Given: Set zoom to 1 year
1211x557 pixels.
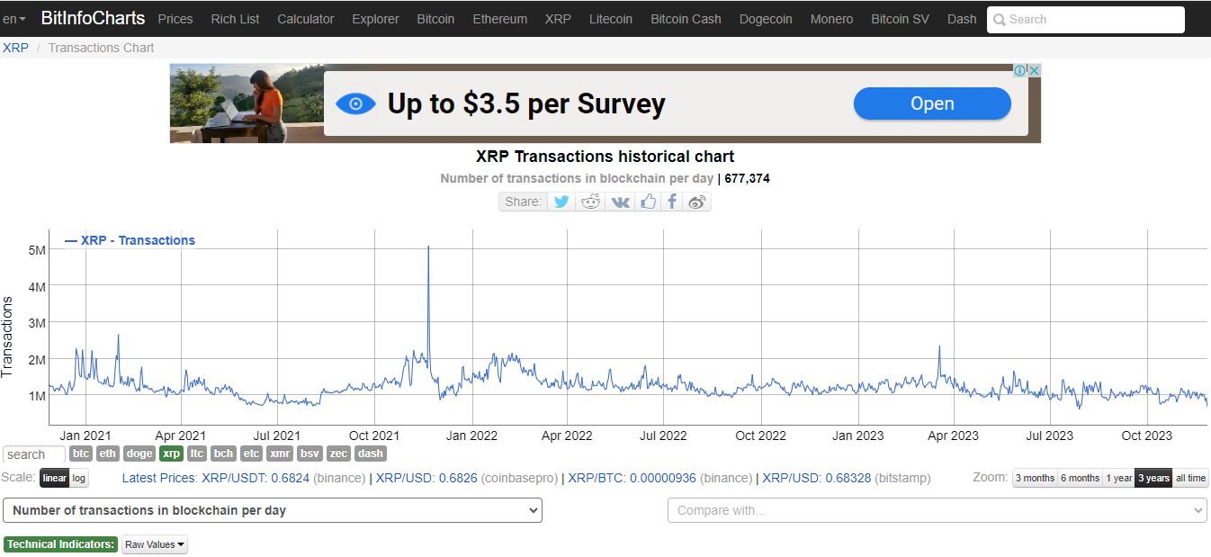Looking at the screenshot, I should coord(1118,478).
